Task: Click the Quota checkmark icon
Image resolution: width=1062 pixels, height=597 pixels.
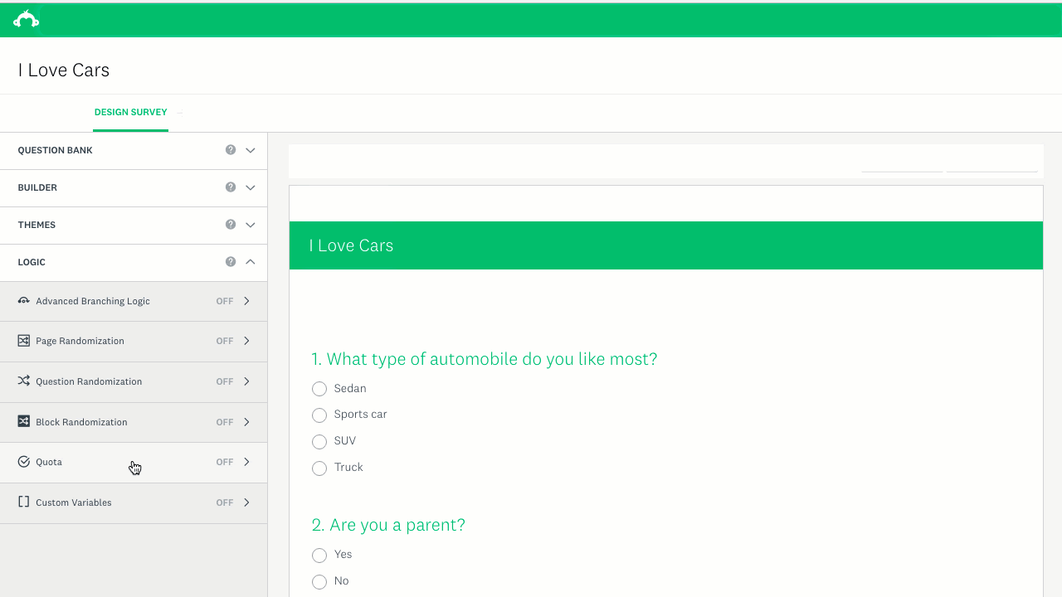Action: 23,462
